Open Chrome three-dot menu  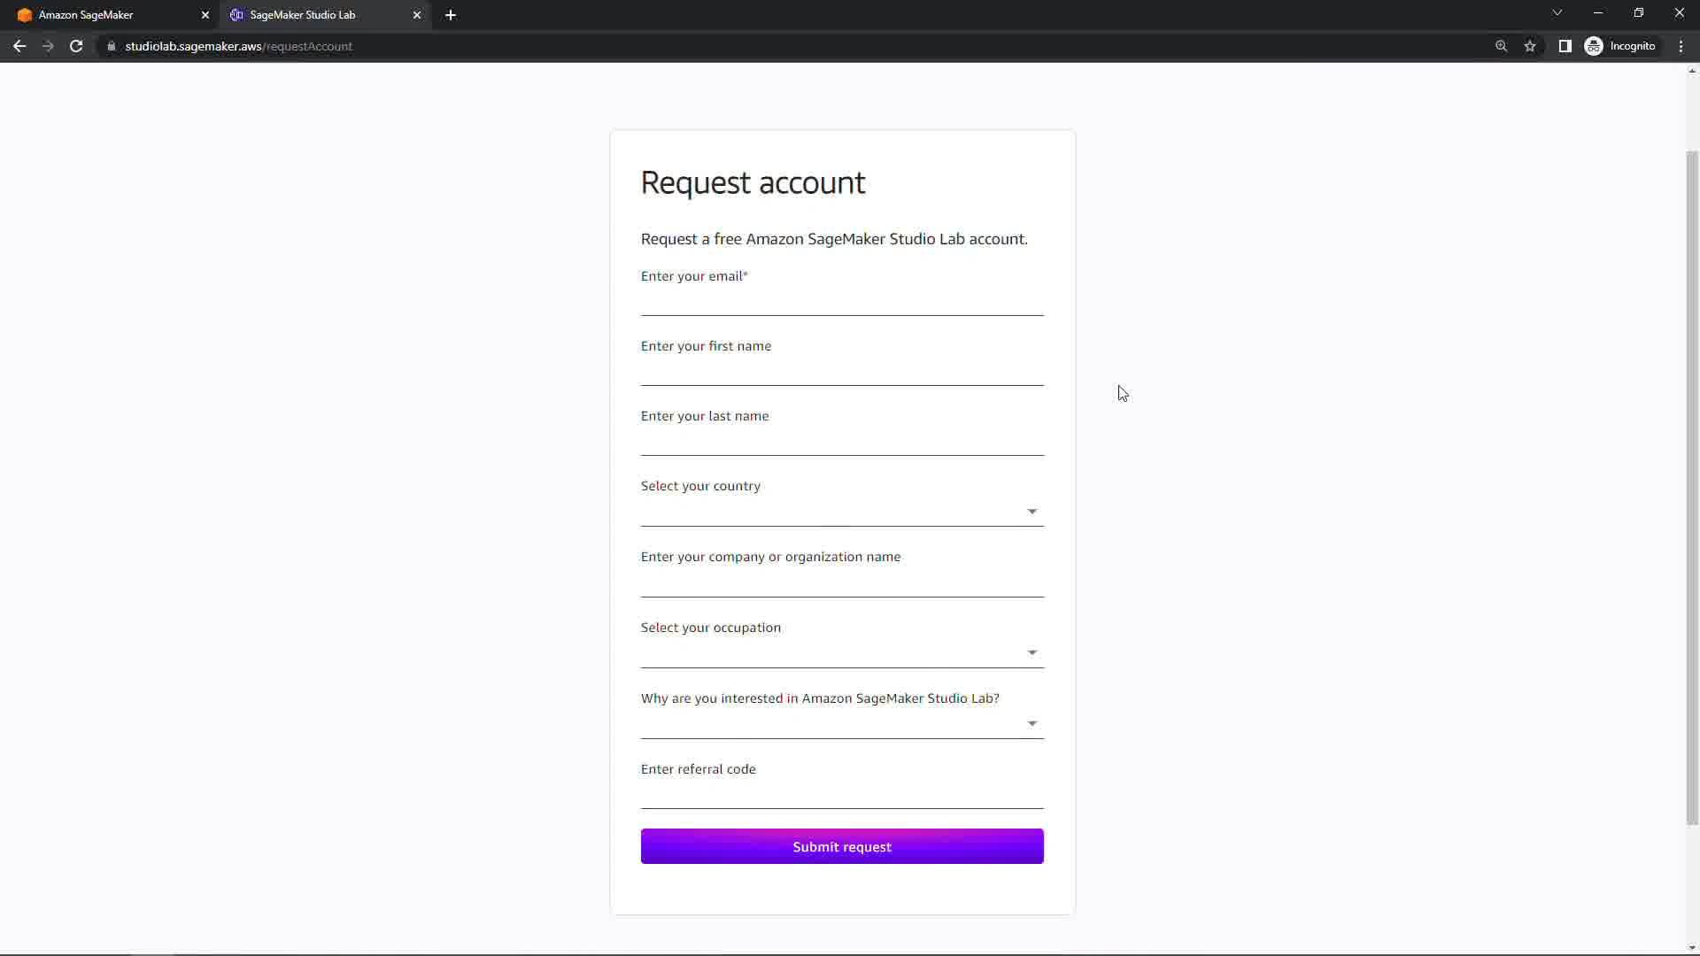[x=1681, y=46]
